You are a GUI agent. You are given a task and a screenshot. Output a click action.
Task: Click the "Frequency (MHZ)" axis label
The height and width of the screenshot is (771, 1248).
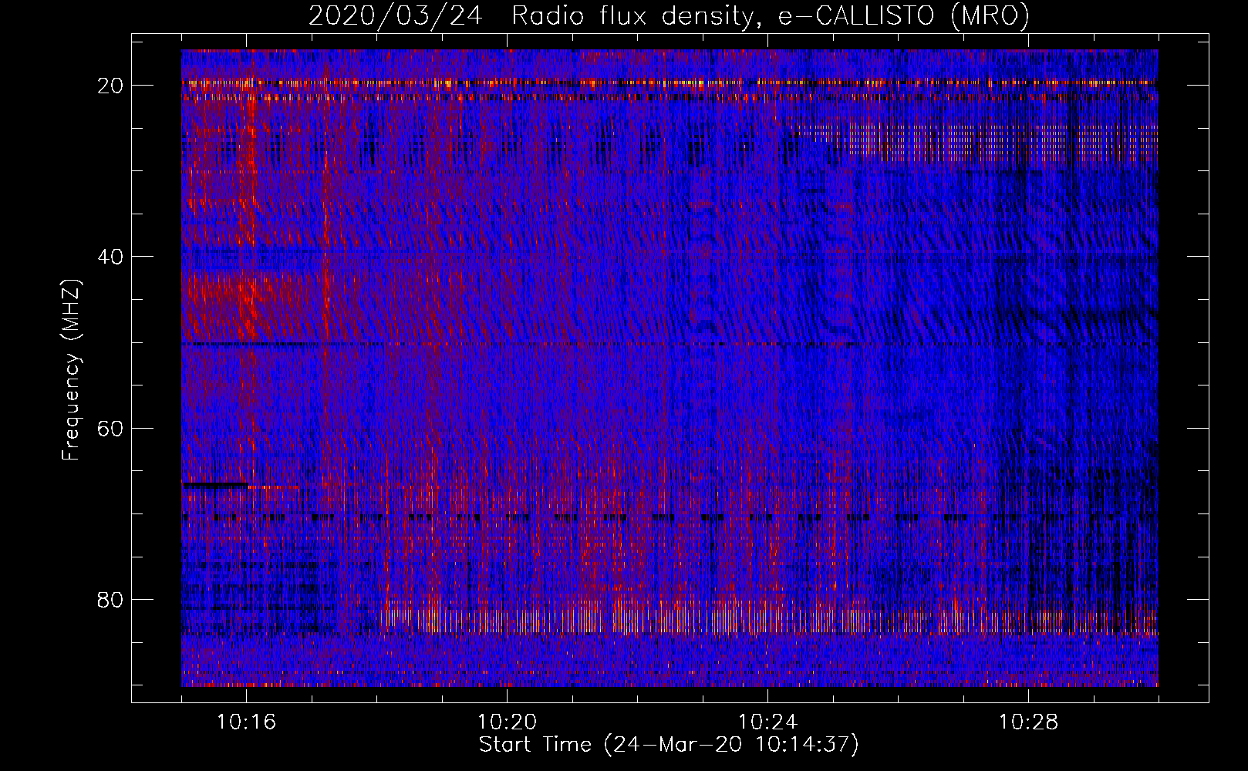(70, 370)
